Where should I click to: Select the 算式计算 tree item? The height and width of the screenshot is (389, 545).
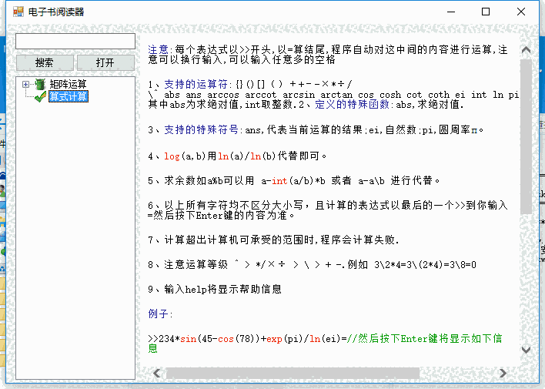point(68,96)
